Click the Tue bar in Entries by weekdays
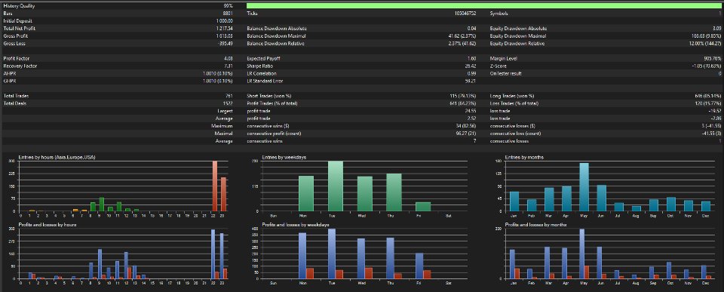The image size is (724, 292). coord(335,186)
